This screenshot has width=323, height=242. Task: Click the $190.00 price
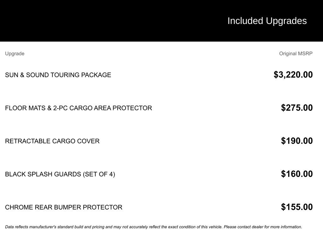tap(297, 141)
